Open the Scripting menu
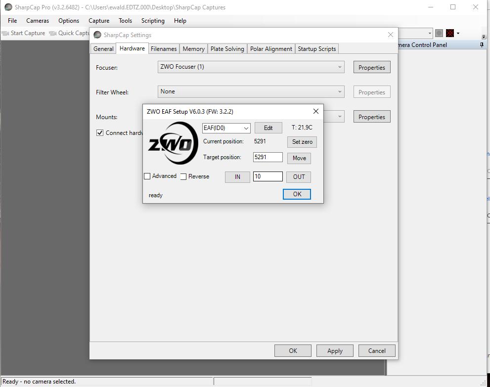The width and height of the screenshot is (490, 387). pyautogui.click(x=153, y=21)
